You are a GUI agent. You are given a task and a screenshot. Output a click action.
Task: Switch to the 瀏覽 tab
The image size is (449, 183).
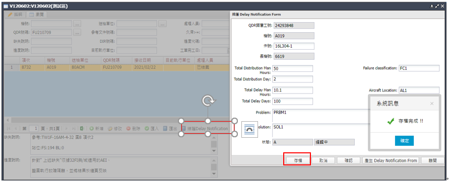[x=36, y=14]
